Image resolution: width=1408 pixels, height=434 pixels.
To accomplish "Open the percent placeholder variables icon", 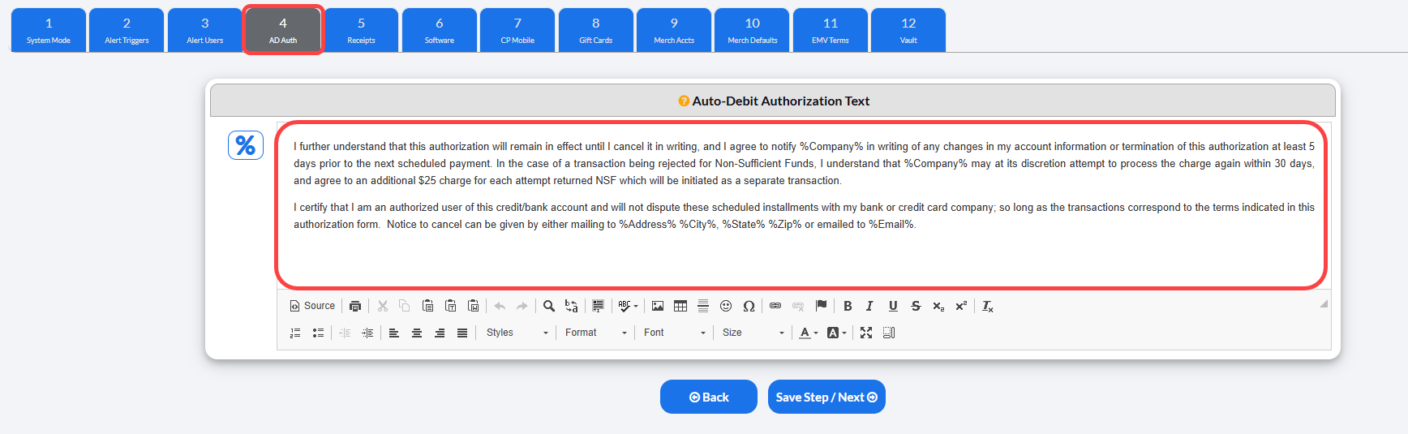I will [x=246, y=145].
